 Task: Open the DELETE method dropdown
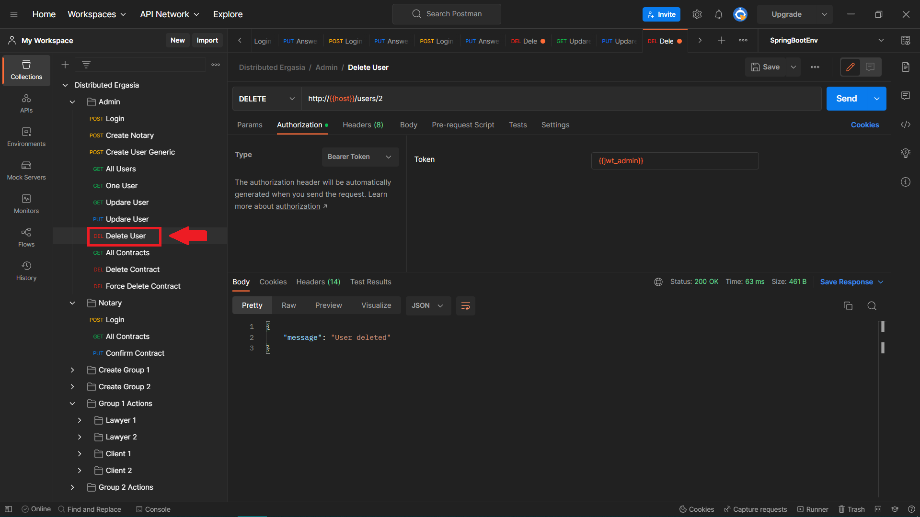click(267, 99)
